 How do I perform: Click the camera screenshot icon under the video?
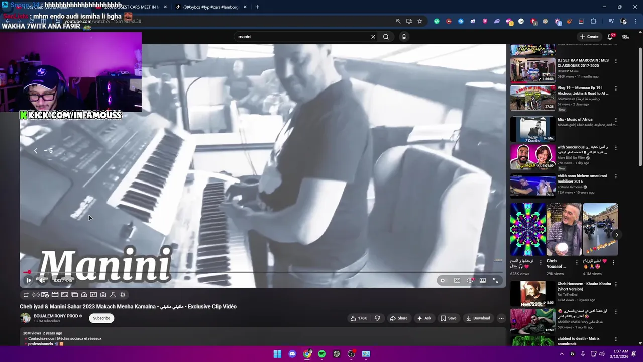pyautogui.click(x=103, y=295)
